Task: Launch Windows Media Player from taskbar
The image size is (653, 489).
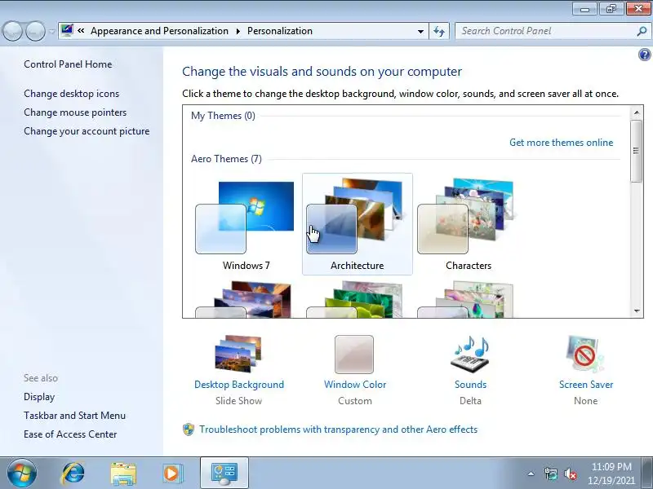Action: (x=172, y=474)
